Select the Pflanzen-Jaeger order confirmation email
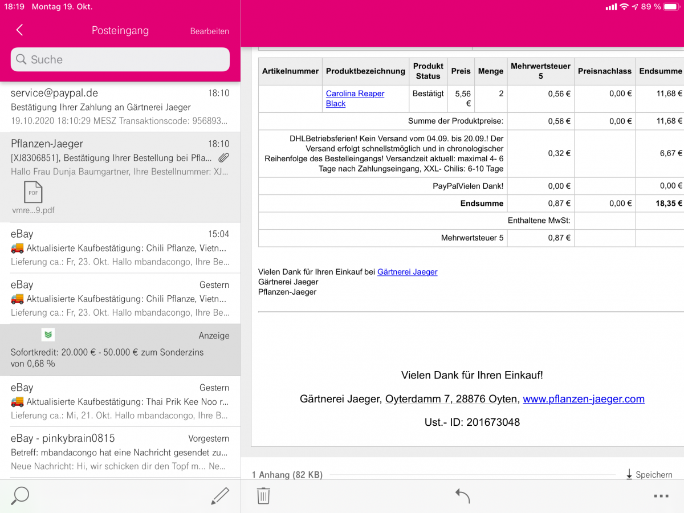Image resolution: width=684 pixels, height=513 pixels. pos(120,177)
